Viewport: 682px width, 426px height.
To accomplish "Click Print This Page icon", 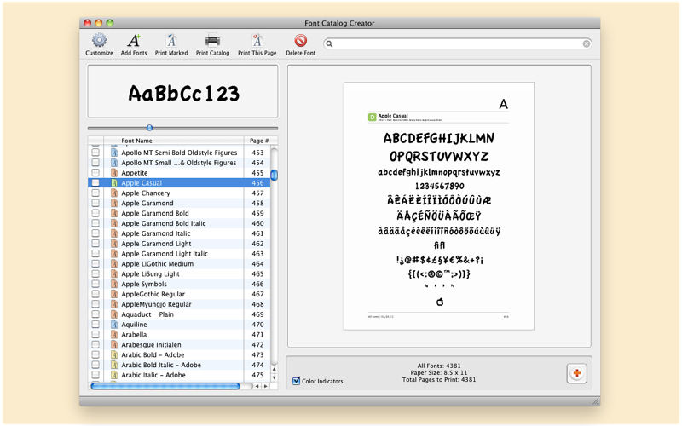I will (257, 40).
